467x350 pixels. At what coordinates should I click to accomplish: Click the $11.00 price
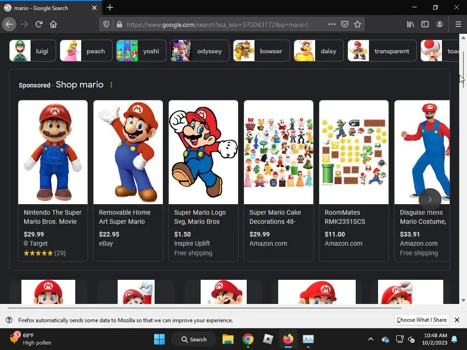335,234
